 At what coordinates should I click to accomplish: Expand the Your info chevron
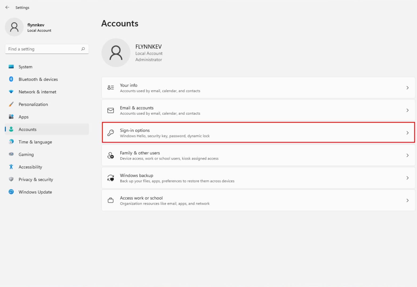(x=407, y=88)
